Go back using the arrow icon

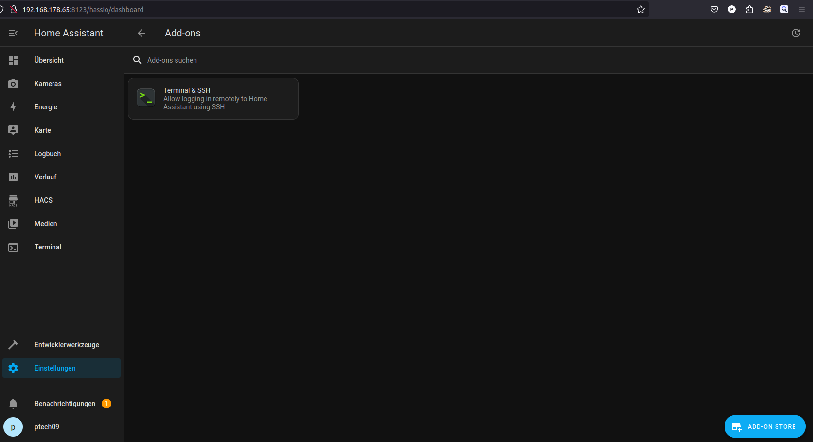(x=141, y=33)
